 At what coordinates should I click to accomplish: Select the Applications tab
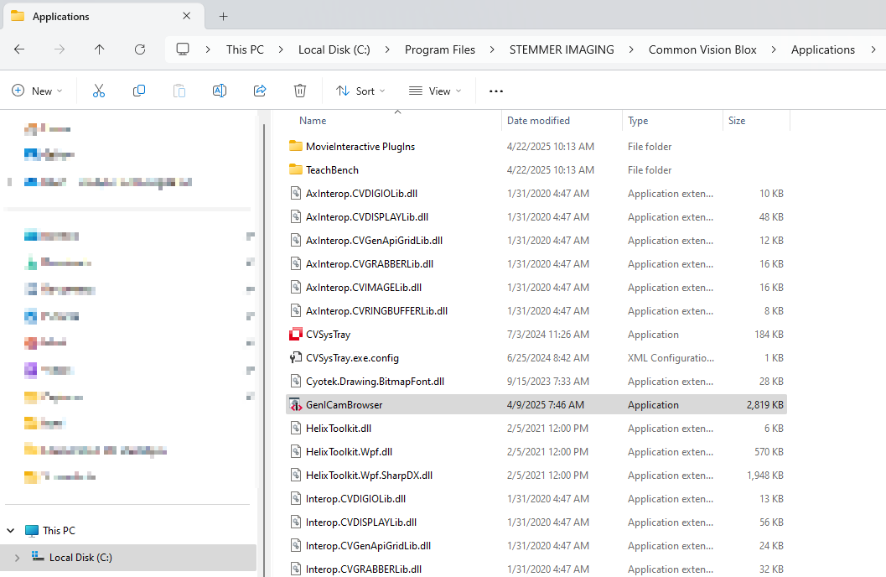pos(103,17)
